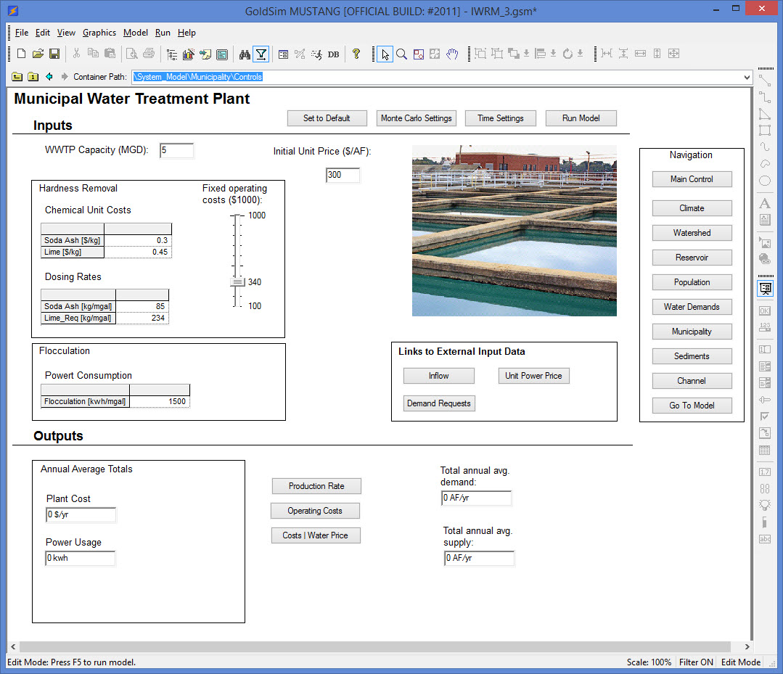The height and width of the screenshot is (674, 783).
Task: Open the Graphics menu
Action: click(99, 33)
